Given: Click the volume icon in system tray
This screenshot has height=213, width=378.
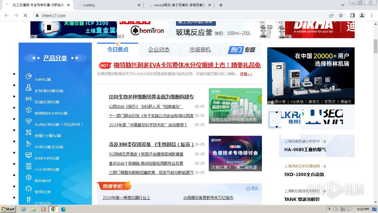Looking at the screenshot, I should [336, 209].
